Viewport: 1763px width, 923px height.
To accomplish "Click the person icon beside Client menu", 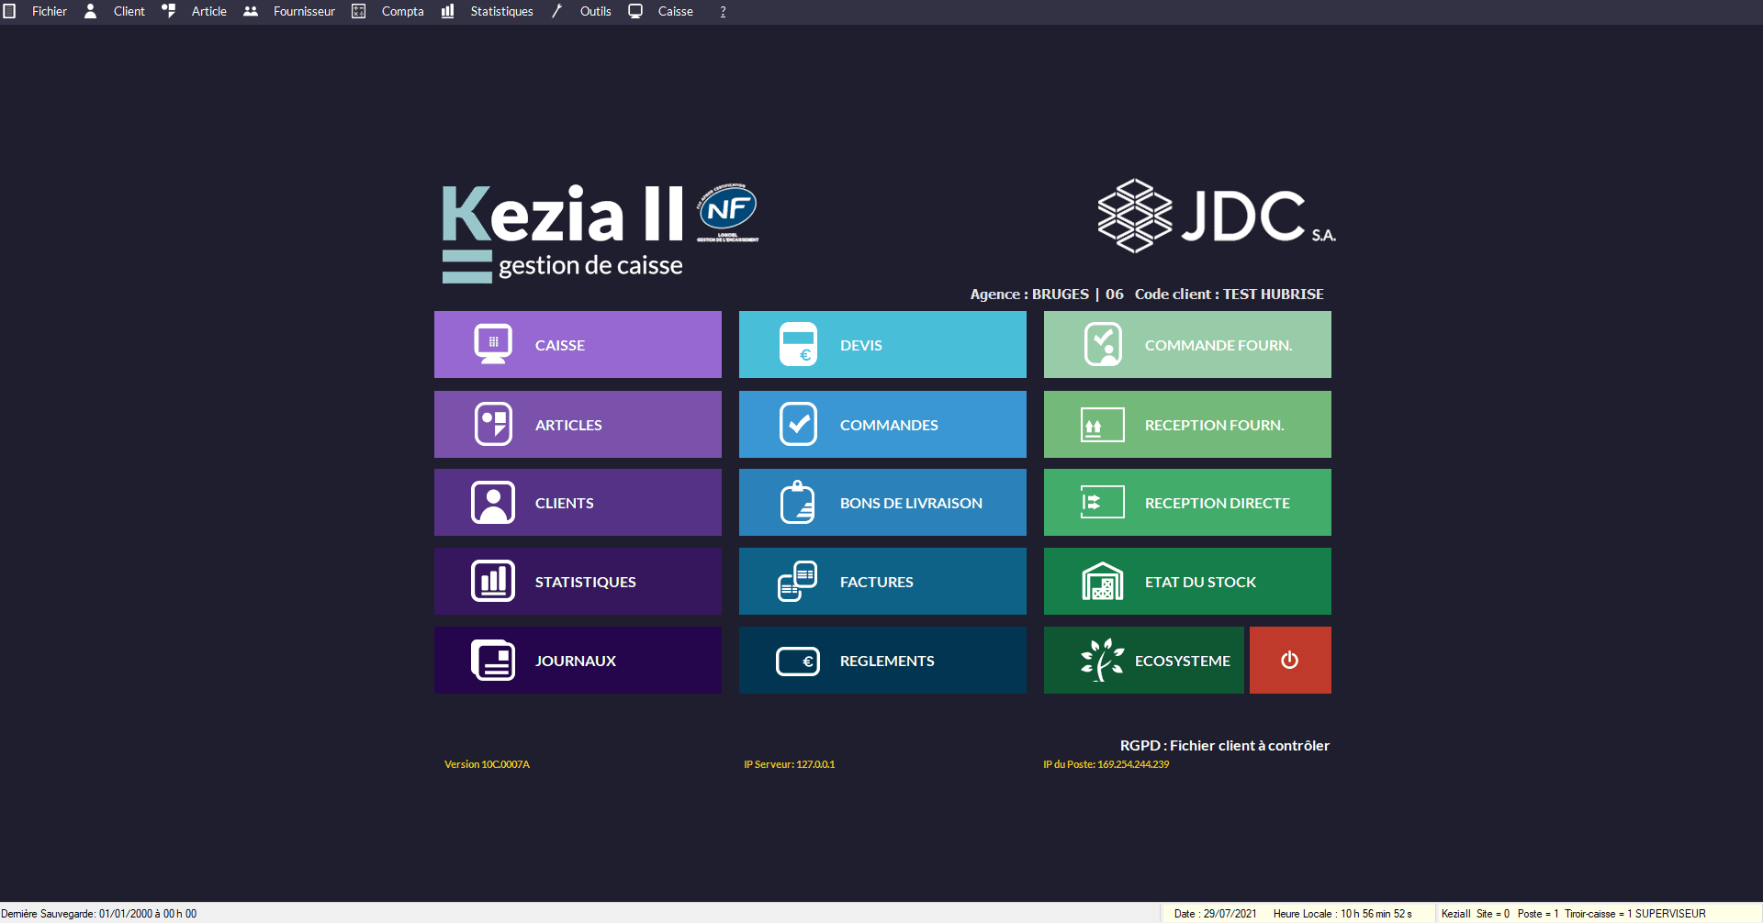I will tap(90, 11).
